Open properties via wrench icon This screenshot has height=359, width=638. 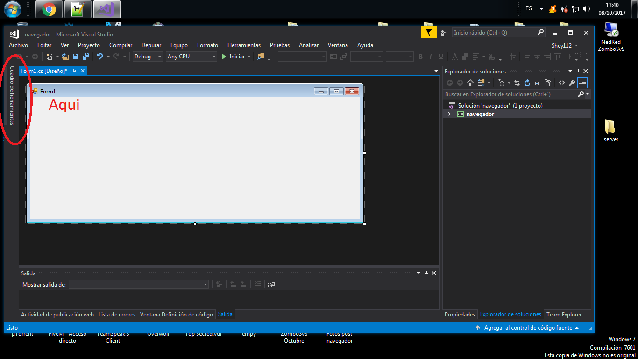(x=572, y=83)
